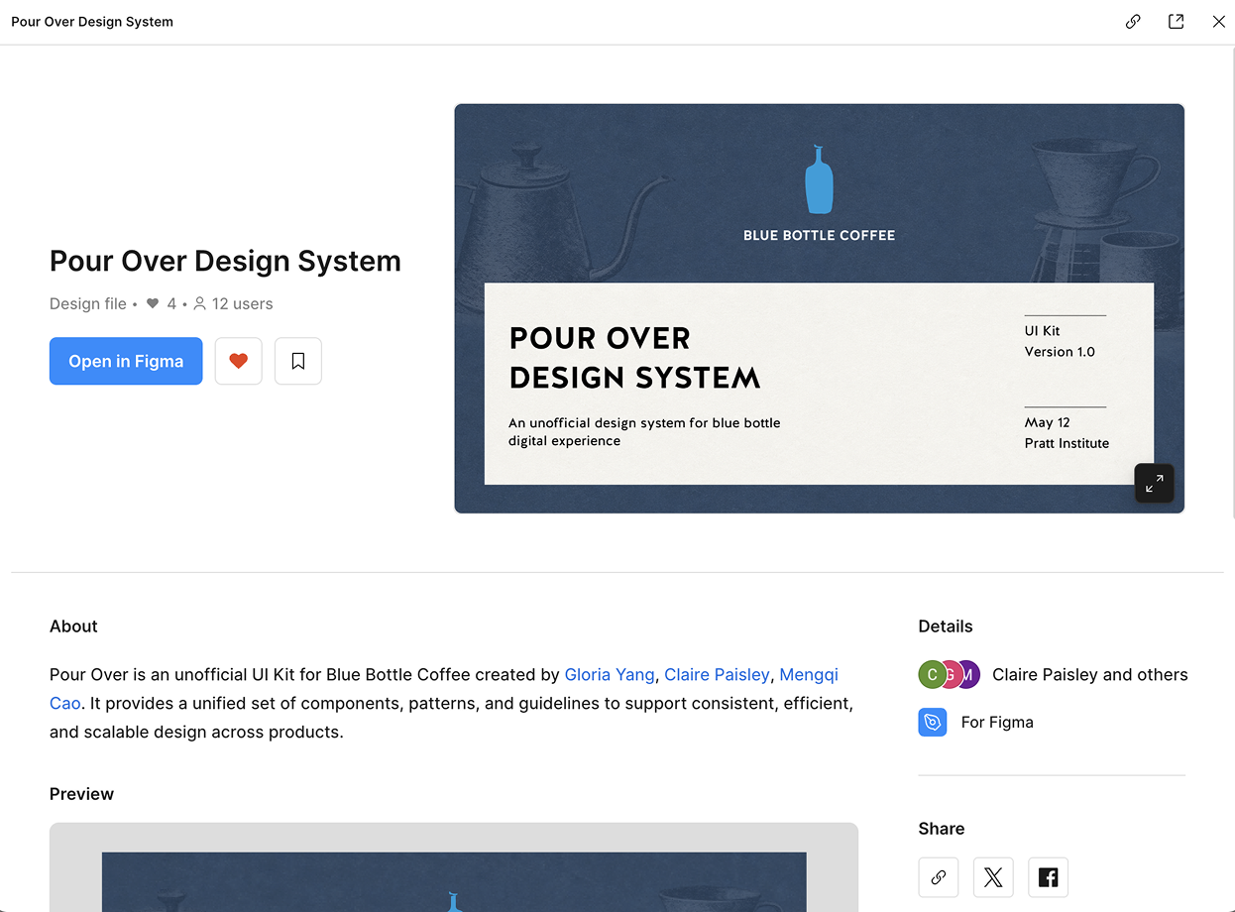Expand the cover image to fullscreen
The width and height of the screenshot is (1235, 912).
pyautogui.click(x=1154, y=484)
